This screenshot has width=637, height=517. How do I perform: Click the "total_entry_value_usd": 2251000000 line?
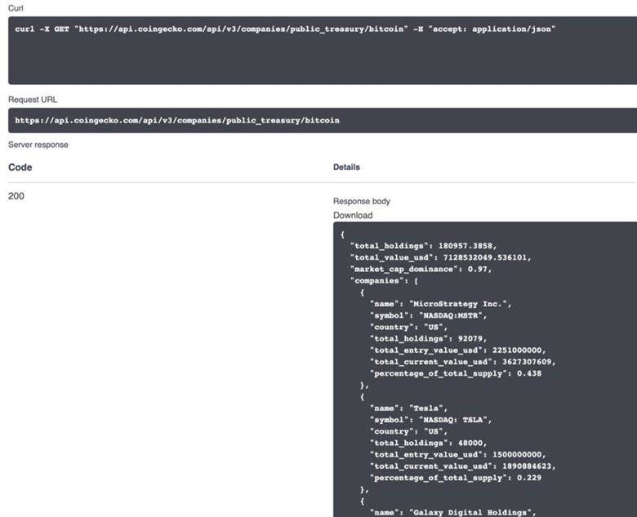pyautogui.click(x=458, y=350)
